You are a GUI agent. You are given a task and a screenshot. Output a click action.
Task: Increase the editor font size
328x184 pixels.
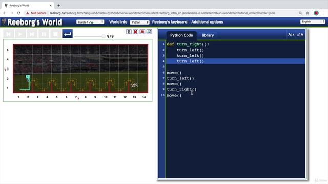pyautogui.click(x=300, y=35)
